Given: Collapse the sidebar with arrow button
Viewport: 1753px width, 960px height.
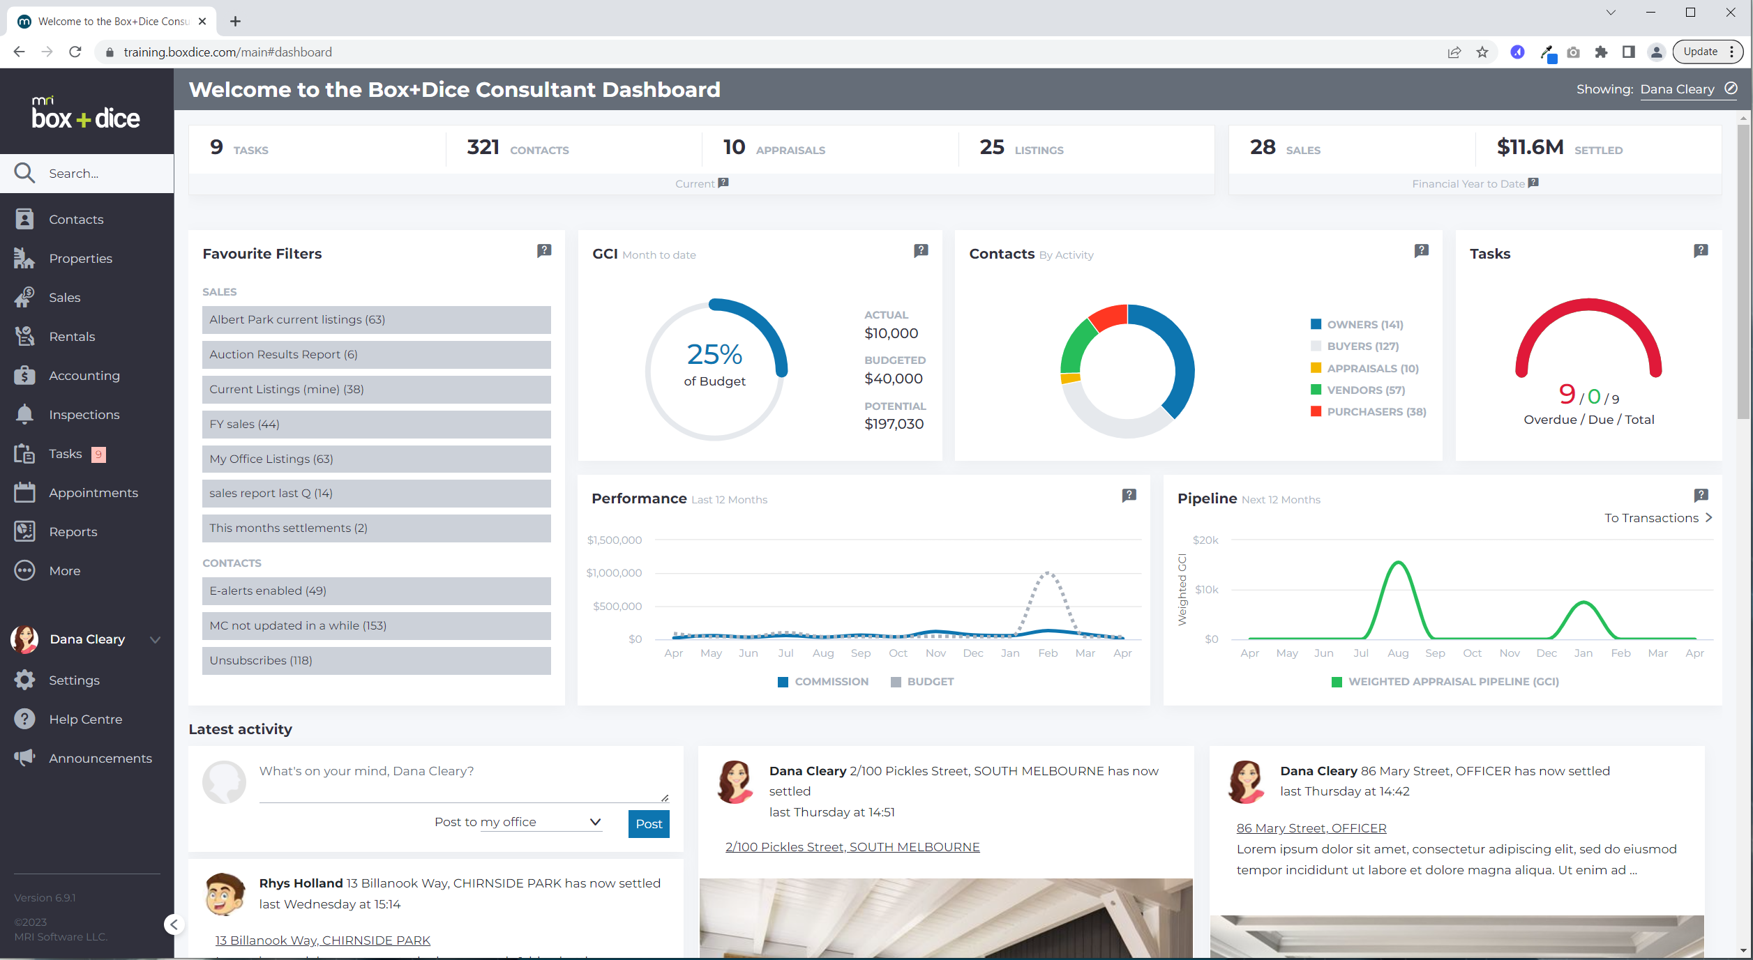Looking at the screenshot, I should point(174,924).
